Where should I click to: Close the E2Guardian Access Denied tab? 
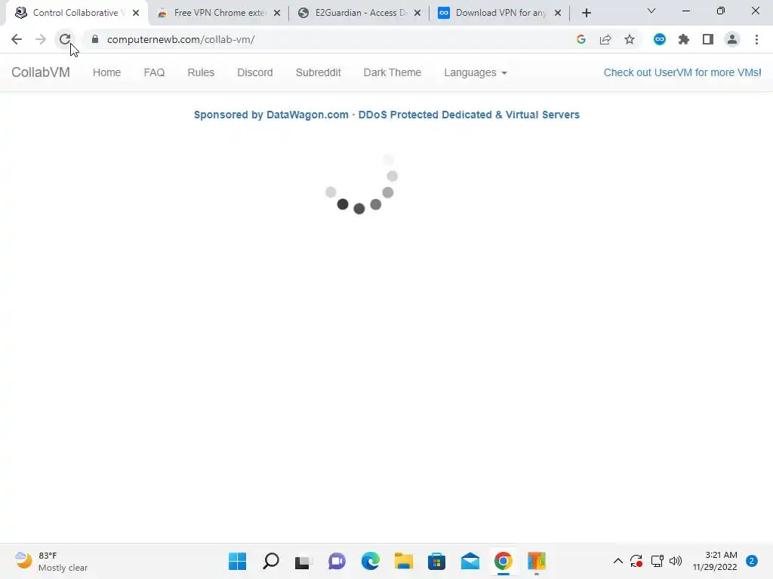(x=417, y=13)
